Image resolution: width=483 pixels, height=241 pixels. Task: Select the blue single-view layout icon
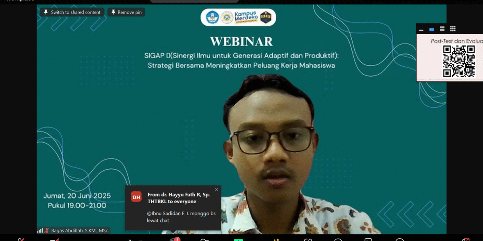point(431,29)
